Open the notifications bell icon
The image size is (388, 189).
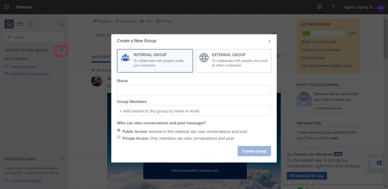point(31,24)
